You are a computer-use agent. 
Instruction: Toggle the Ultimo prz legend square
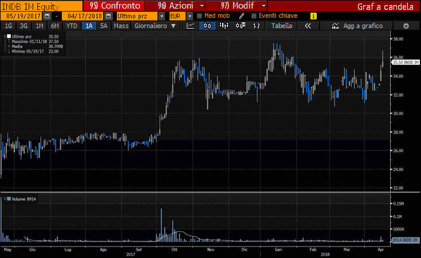pyautogui.click(x=9, y=36)
